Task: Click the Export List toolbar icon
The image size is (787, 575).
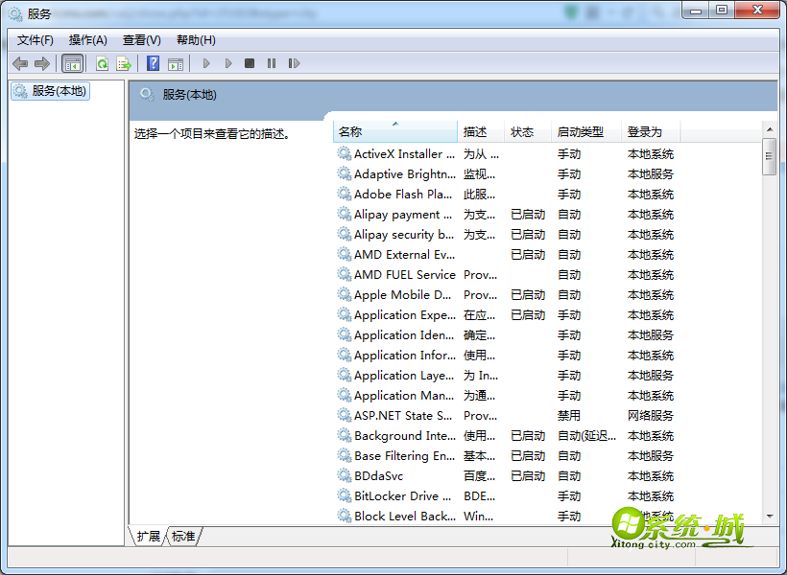Action: [125, 63]
